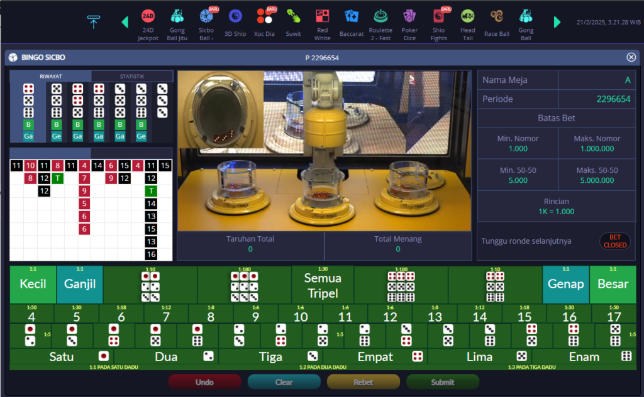644x397 pixels.
Task: Bet on the three-and-four dice pair
Action: click(x=406, y=335)
